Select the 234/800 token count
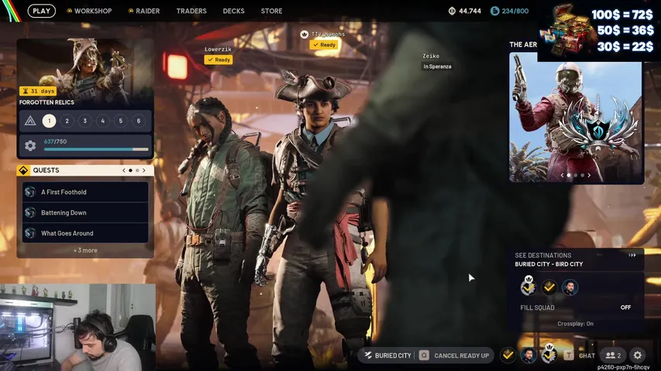 coord(515,11)
